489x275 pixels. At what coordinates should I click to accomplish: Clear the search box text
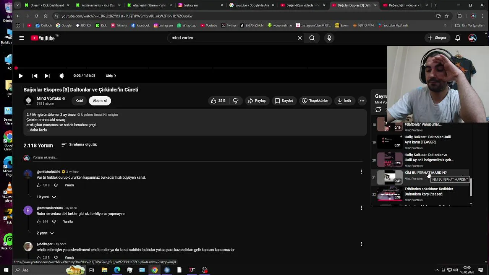tap(300, 38)
